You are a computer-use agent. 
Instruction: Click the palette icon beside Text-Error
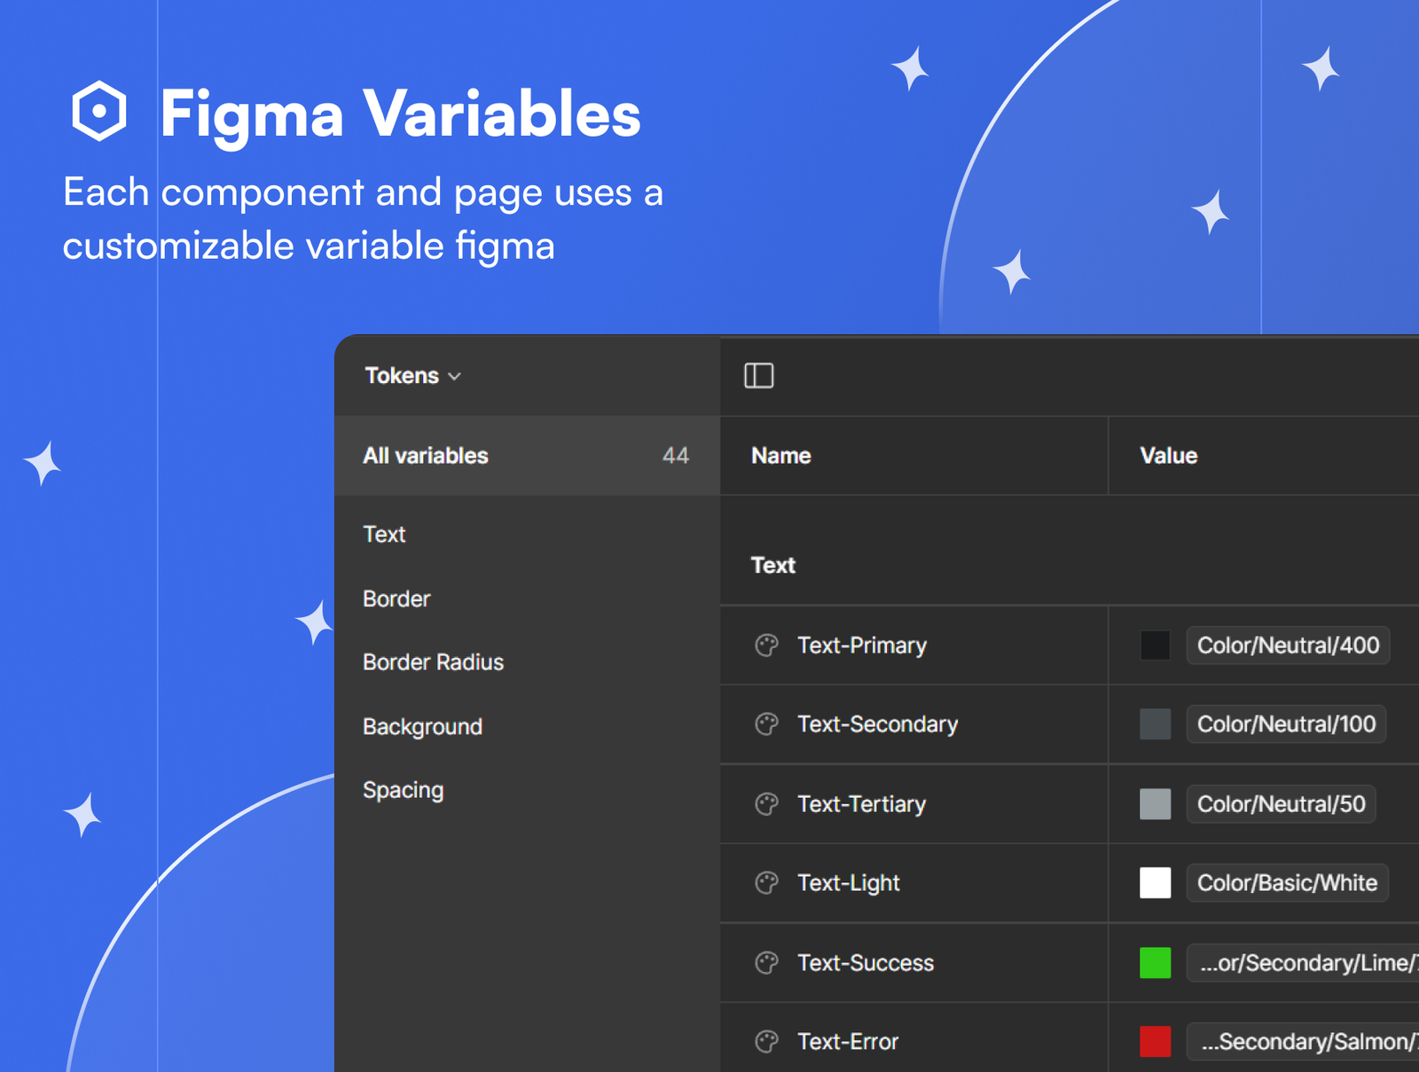click(766, 1042)
